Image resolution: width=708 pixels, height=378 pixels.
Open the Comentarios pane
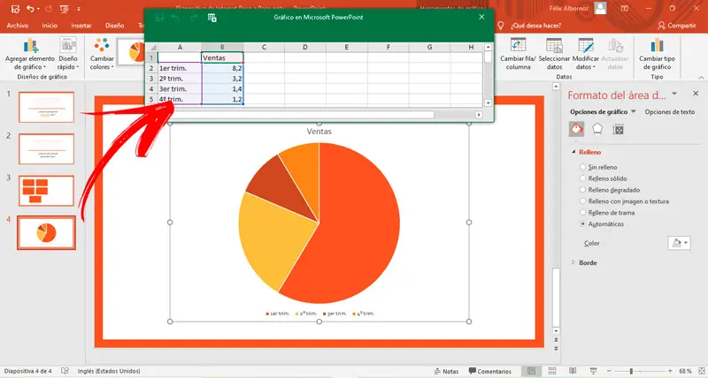490,371
